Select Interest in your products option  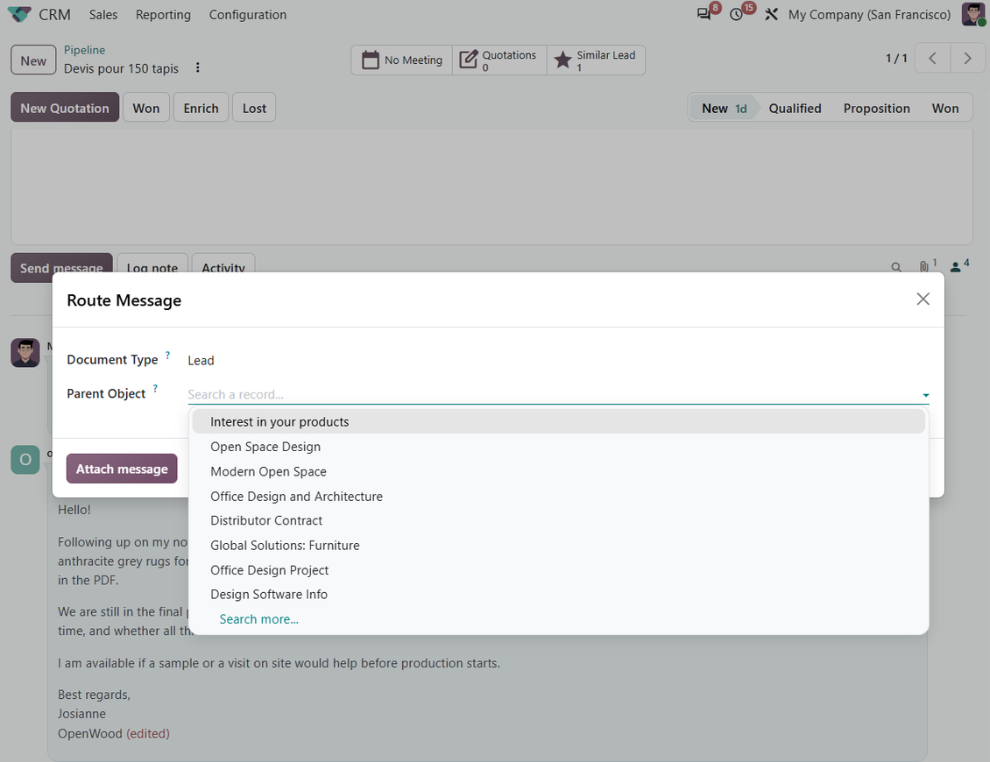click(x=558, y=421)
